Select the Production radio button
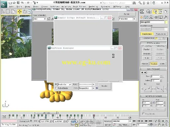This screenshot has height=127, width=170. [x=56, y=84]
